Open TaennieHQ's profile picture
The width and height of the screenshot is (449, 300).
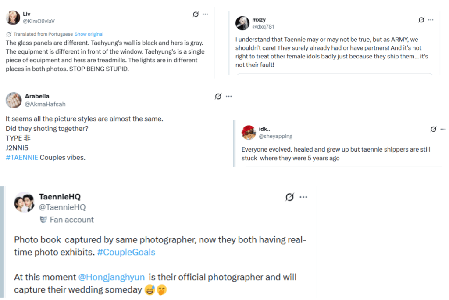(x=24, y=202)
